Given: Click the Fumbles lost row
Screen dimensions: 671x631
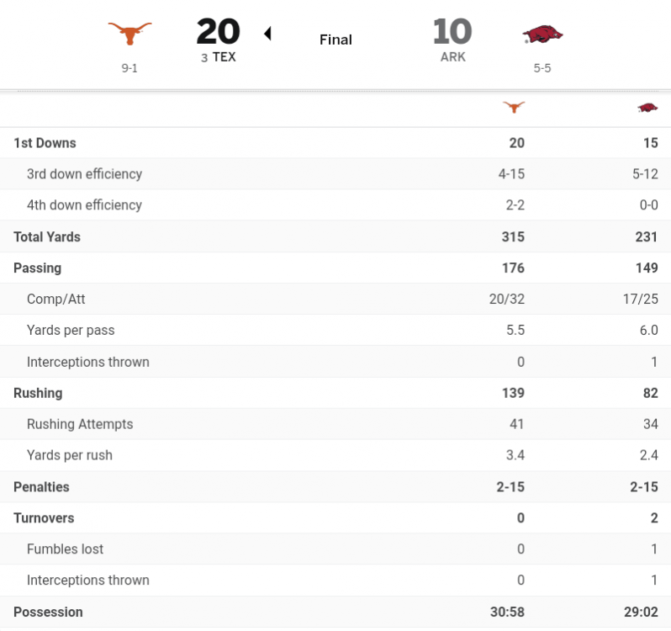Looking at the screenshot, I should (x=65, y=549).
